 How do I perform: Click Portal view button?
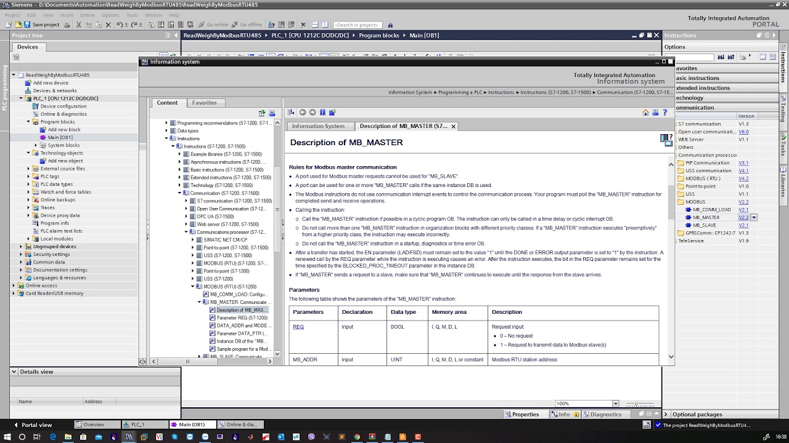click(33, 425)
